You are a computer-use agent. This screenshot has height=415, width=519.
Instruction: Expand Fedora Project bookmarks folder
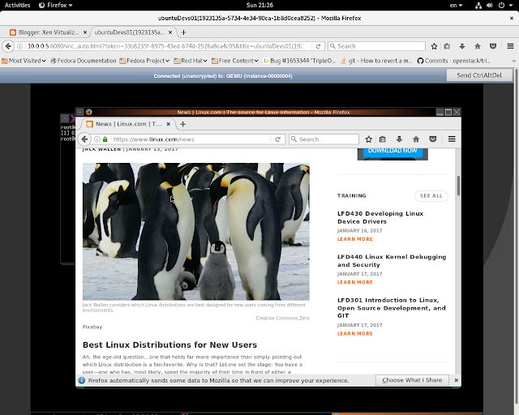click(x=144, y=61)
